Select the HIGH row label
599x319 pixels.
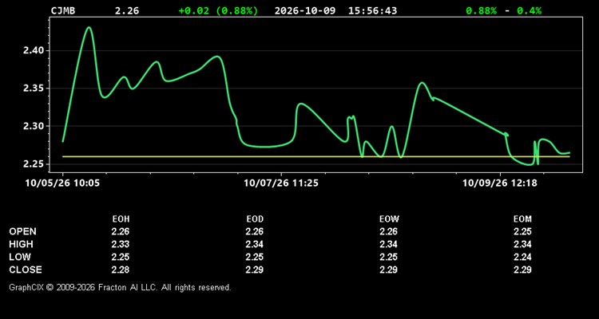pyautogui.click(x=21, y=244)
